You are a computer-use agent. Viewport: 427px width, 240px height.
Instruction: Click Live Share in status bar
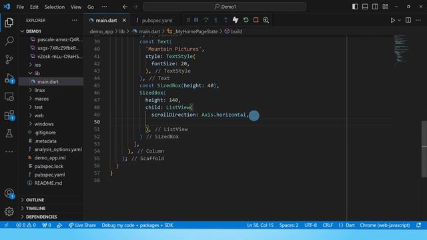pyautogui.click(x=82, y=225)
